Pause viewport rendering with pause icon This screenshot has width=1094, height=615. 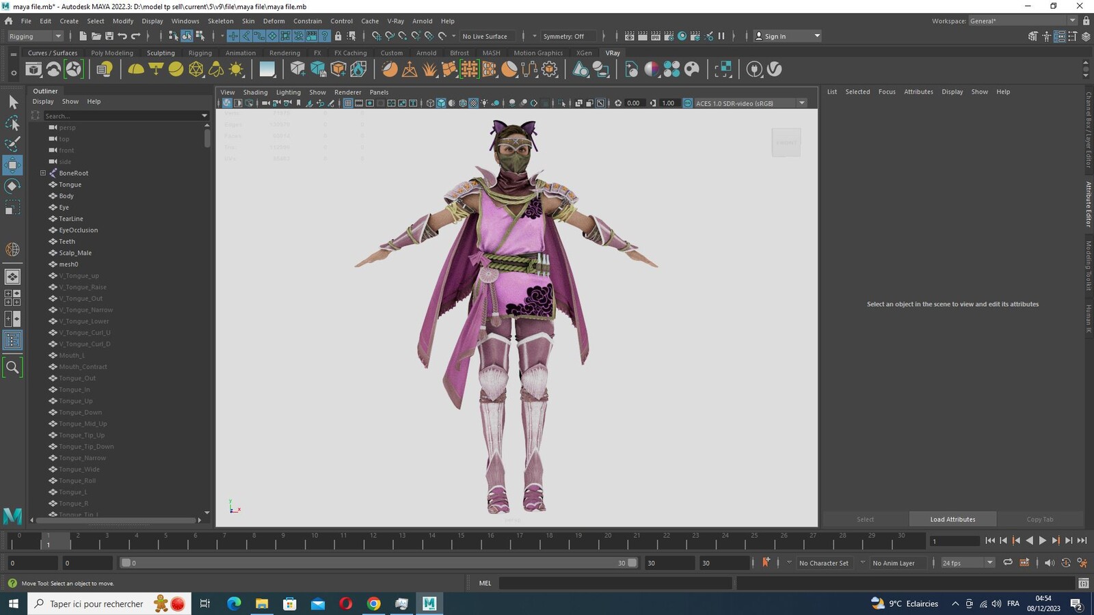coord(721,36)
